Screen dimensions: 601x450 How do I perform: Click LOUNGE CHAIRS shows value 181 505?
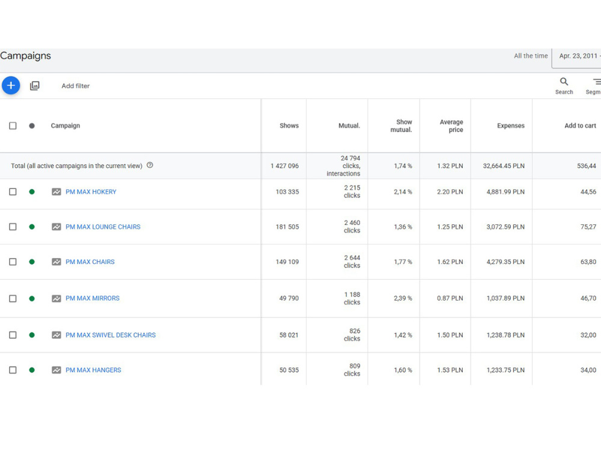pyautogui.click(x=287, y=227)
